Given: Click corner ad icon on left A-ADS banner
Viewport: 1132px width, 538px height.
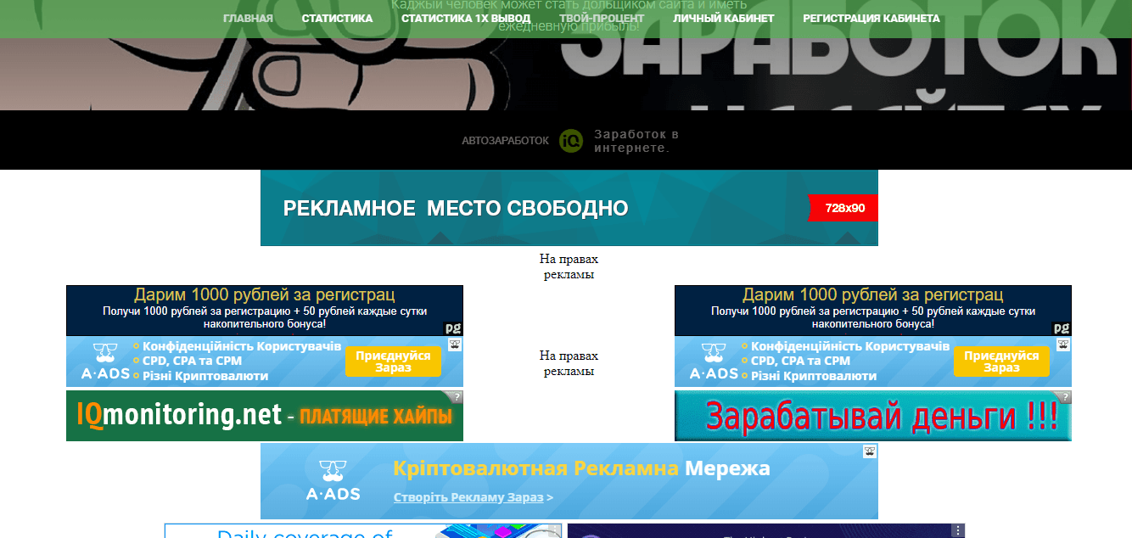Looking at the screenshot, I should pos(456,345).
